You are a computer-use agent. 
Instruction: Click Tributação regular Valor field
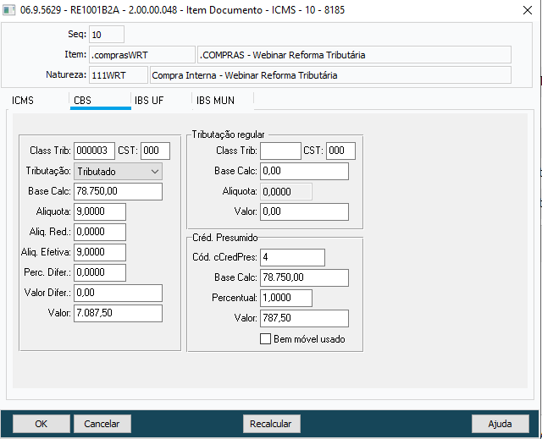(304, 211)
